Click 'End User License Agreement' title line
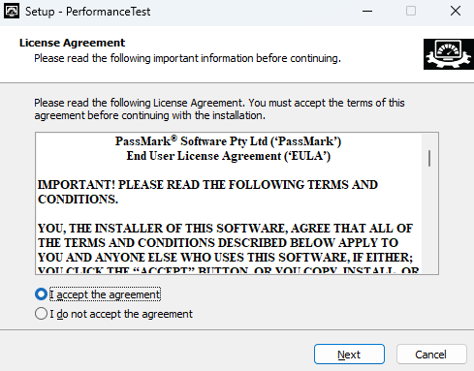Screen dimensions: 474x371 (229, 156)
